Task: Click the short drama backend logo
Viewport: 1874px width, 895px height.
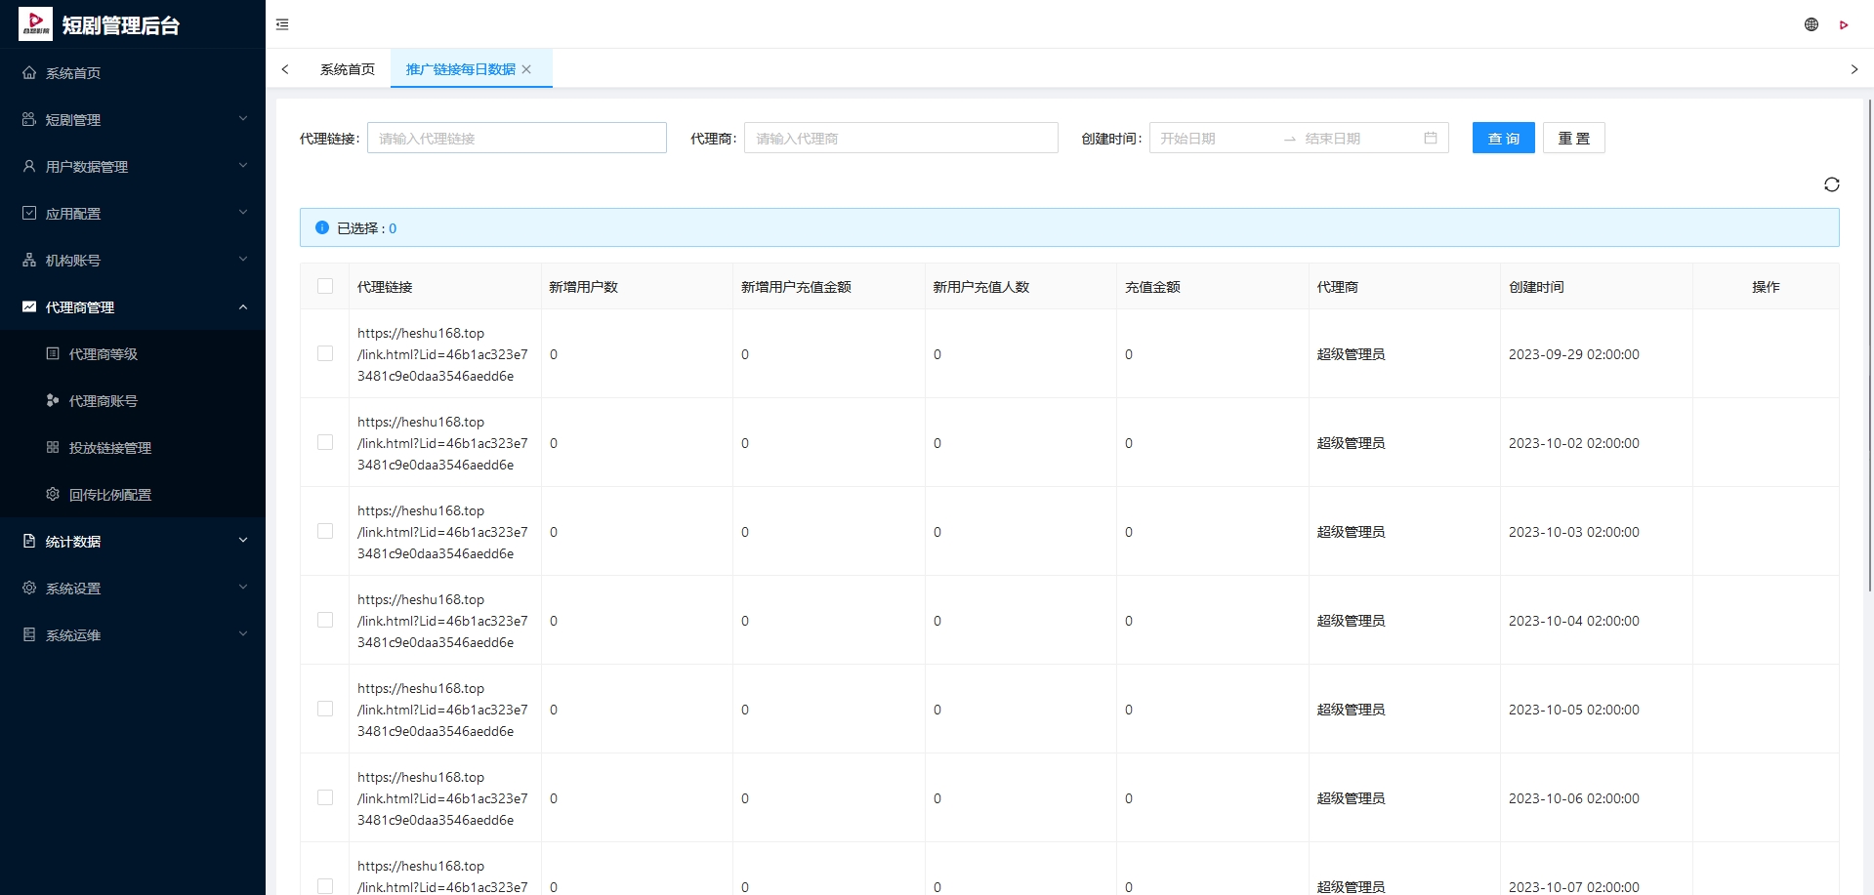Action: click(x=35, y=23)
